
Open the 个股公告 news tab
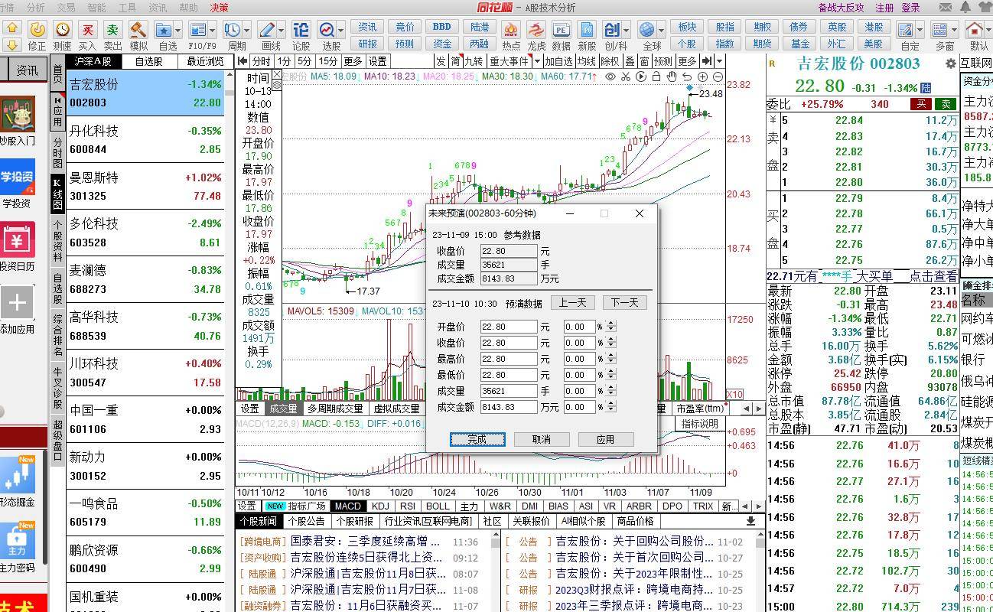307,521
